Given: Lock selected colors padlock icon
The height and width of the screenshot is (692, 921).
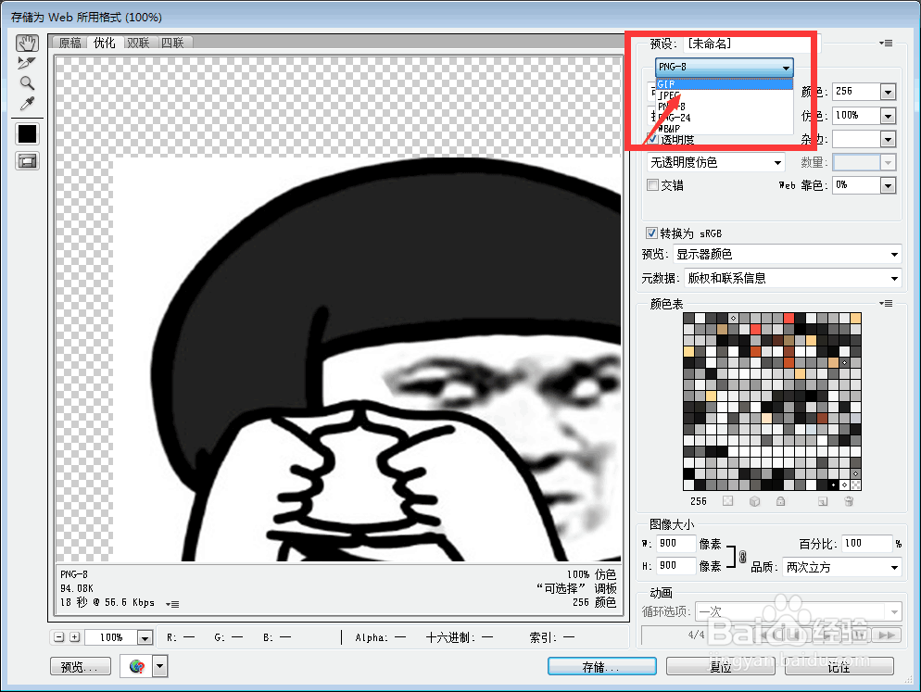Looking at the screenshot, I should 780,501.
